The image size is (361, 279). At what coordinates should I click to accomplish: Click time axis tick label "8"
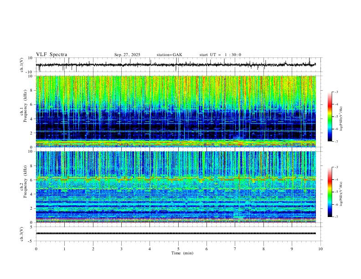[x=263, y=249]
